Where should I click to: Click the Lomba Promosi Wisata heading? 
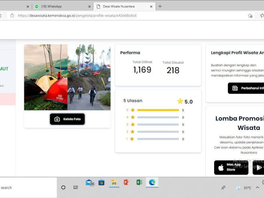click(x=240, y=123)
